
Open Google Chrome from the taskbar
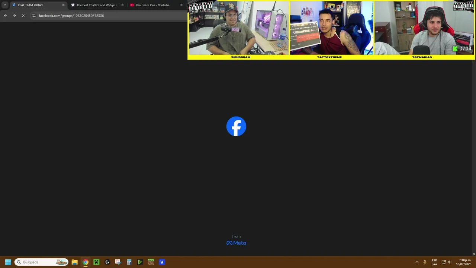click(86, 262)
